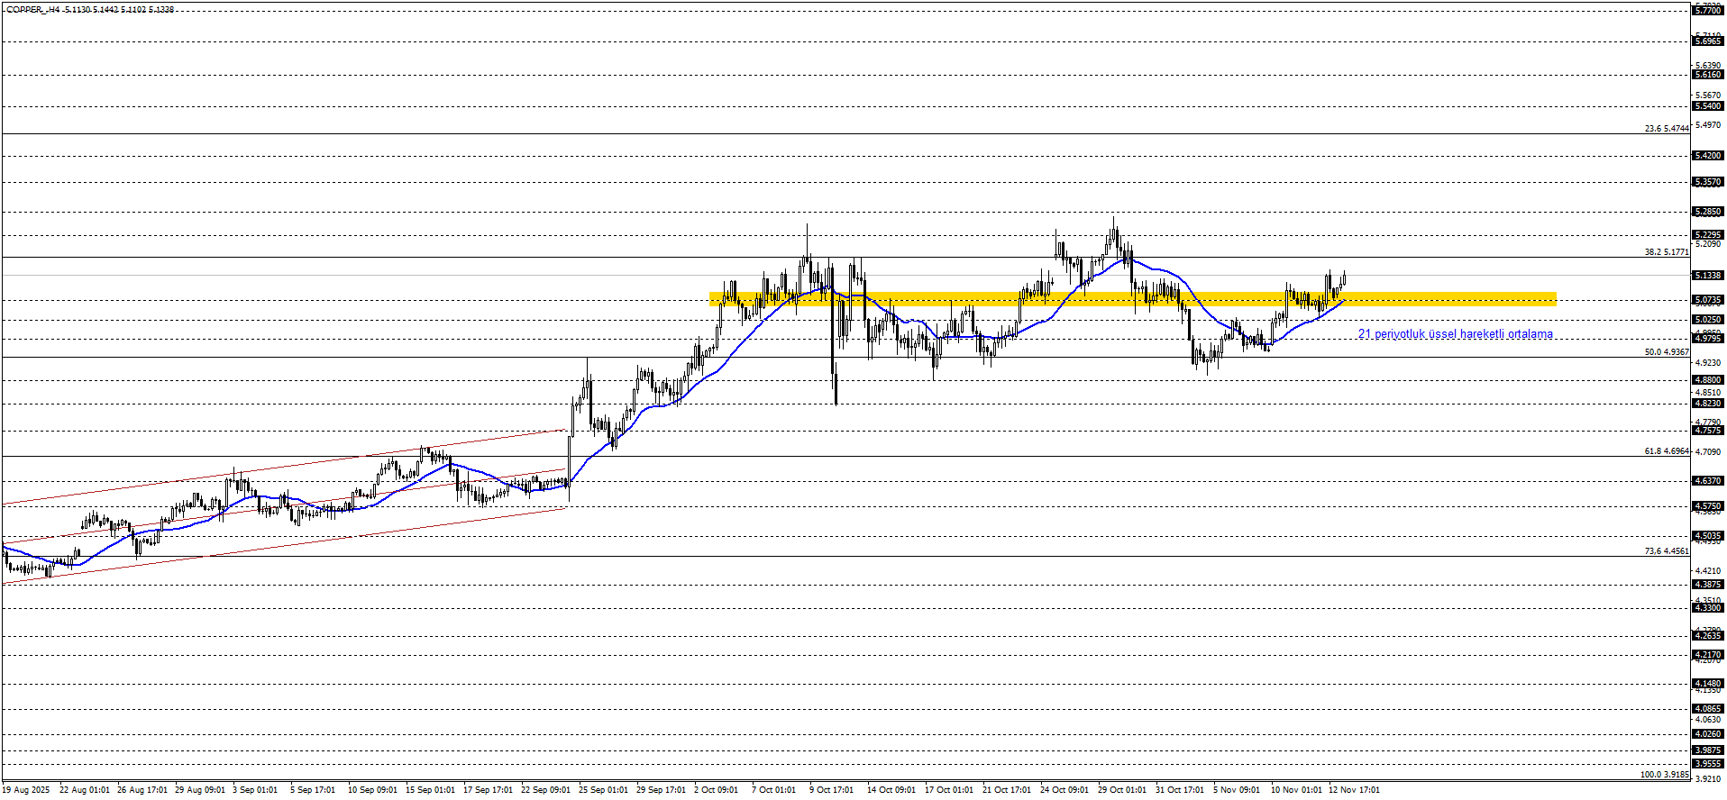Click the '2 Oct 09:01' time axis label
This screenshot has height=800, width=1727.
[716, 790]
